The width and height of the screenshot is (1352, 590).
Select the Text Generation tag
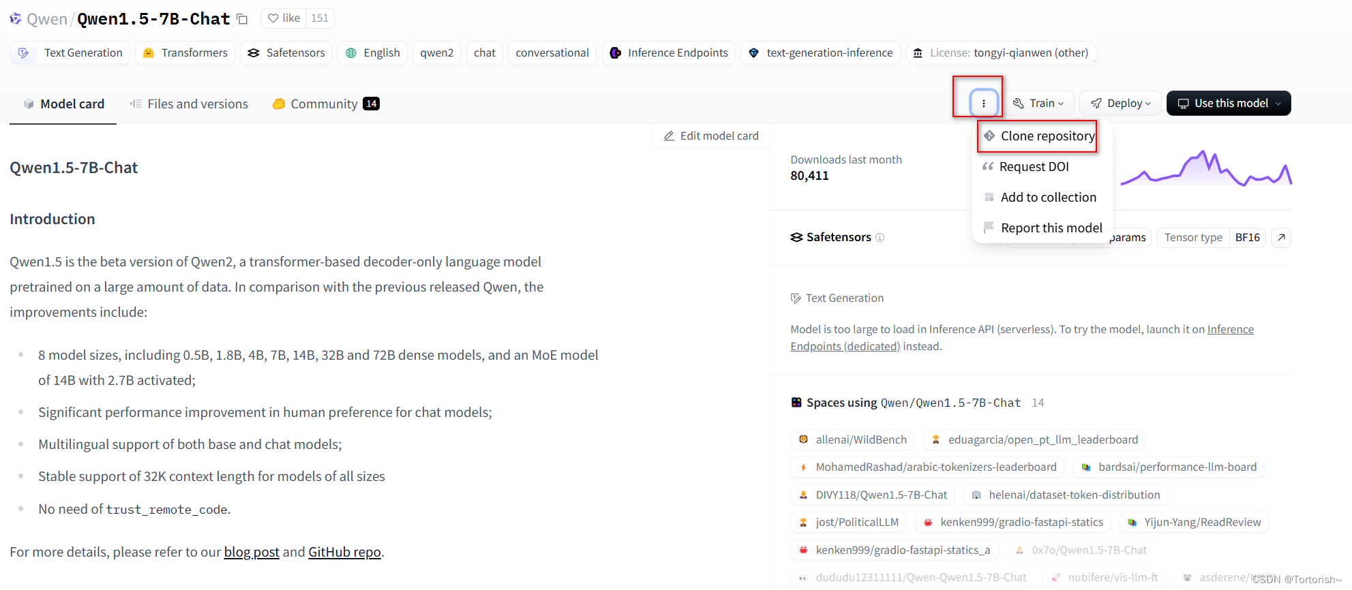pyautogui.click(x=70, y=52)
